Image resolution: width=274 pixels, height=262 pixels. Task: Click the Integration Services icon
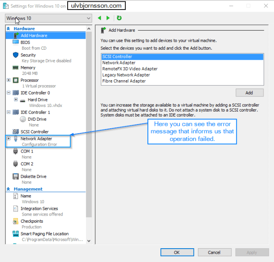15,209
